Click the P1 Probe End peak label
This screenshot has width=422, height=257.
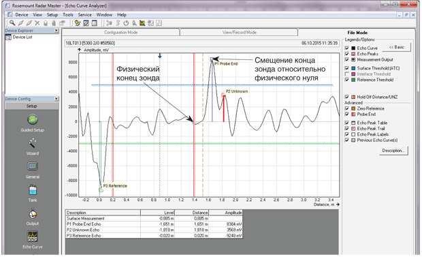226,64
